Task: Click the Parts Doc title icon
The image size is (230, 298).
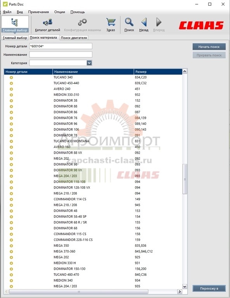Action: click(5, 4)
